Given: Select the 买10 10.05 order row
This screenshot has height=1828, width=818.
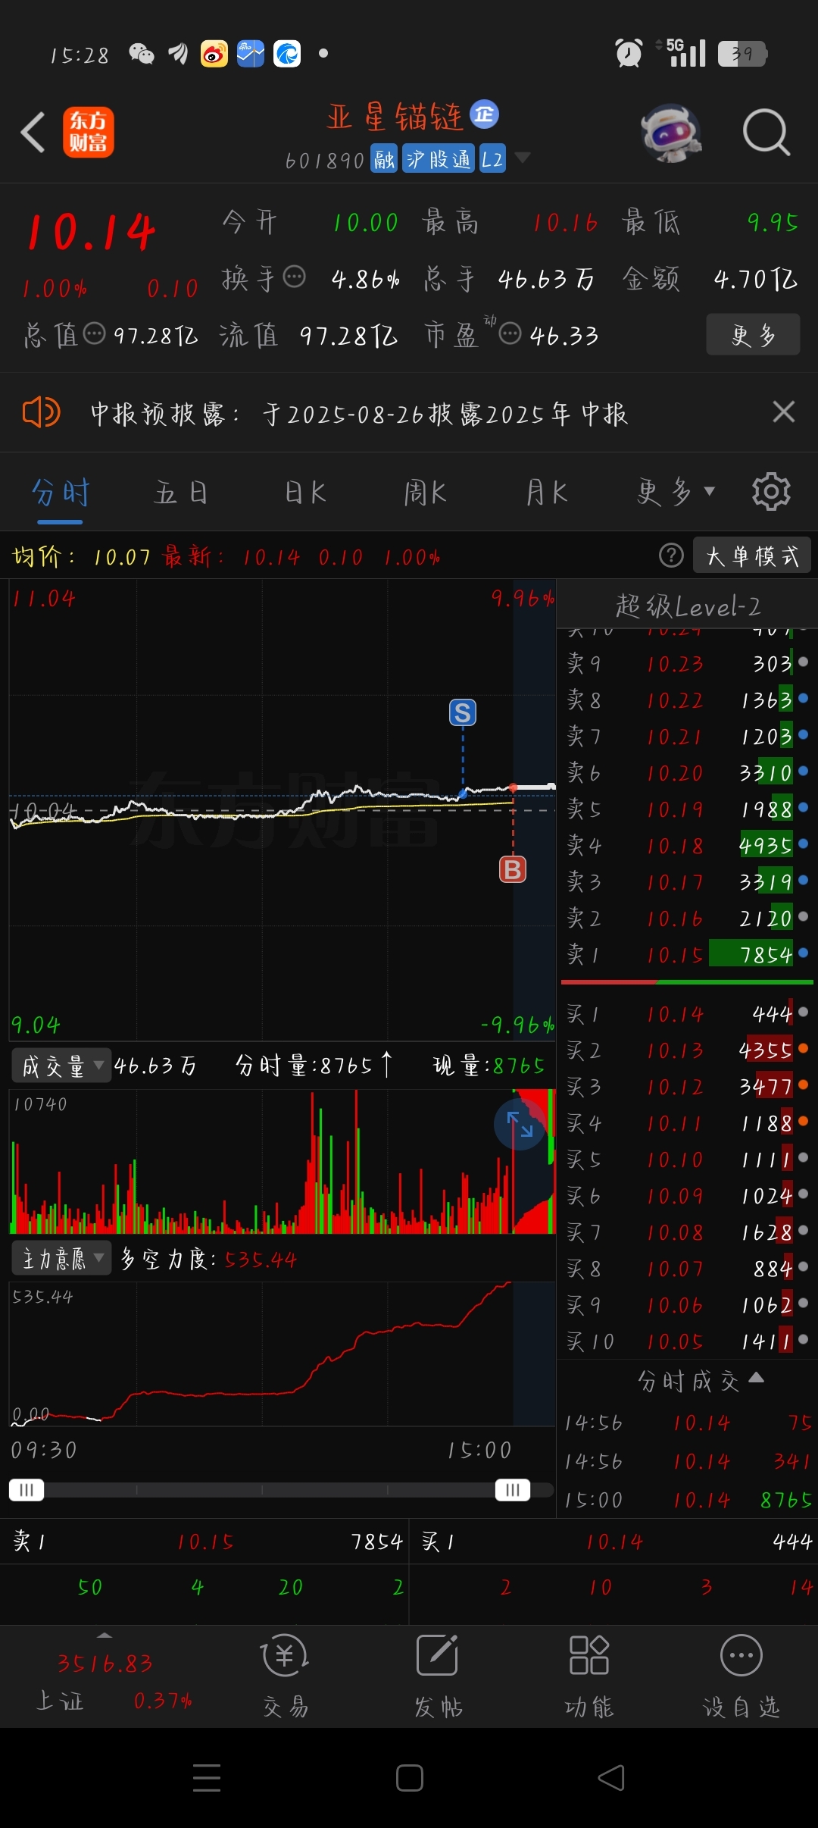Looking at the screenshot, I should [688, 1341].
